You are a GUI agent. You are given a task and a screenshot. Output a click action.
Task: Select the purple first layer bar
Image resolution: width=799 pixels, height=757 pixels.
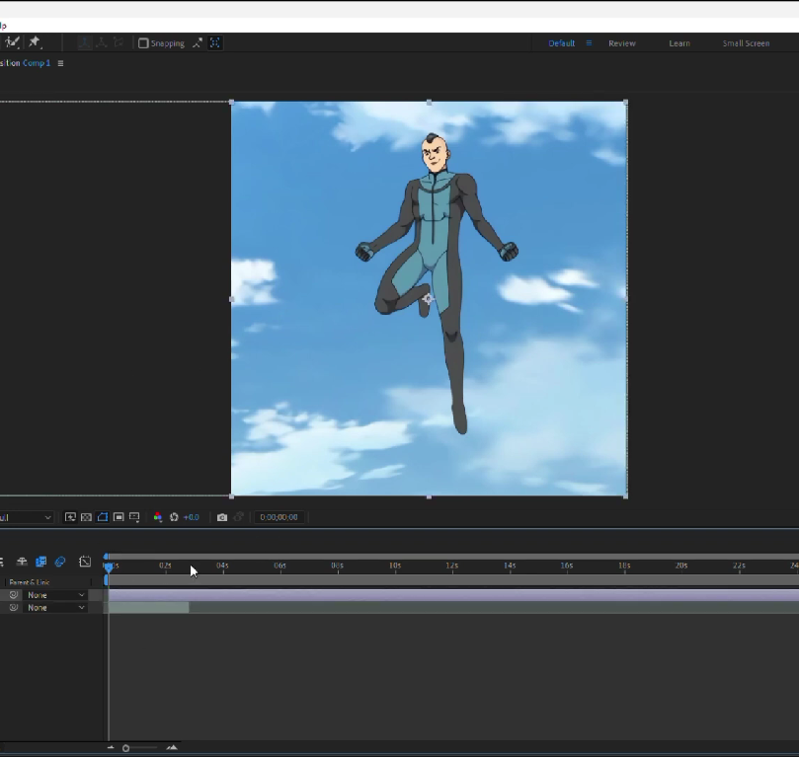[x=453, y=595]
